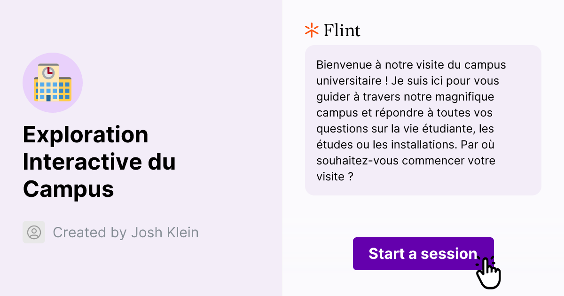This screenshot has height=296, width=564.
Task: Click the person silhouette in the gray square
Action: coord(34,232)
